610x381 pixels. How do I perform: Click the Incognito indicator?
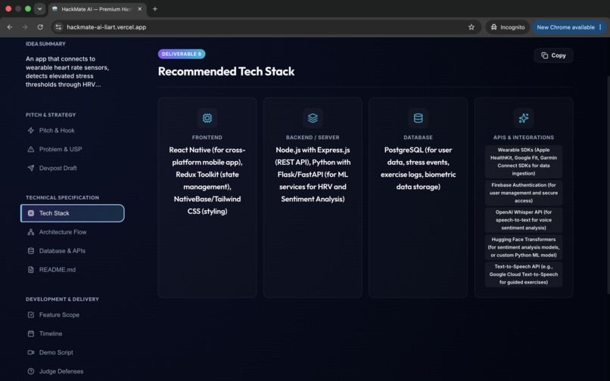click(x=507, y=27)
